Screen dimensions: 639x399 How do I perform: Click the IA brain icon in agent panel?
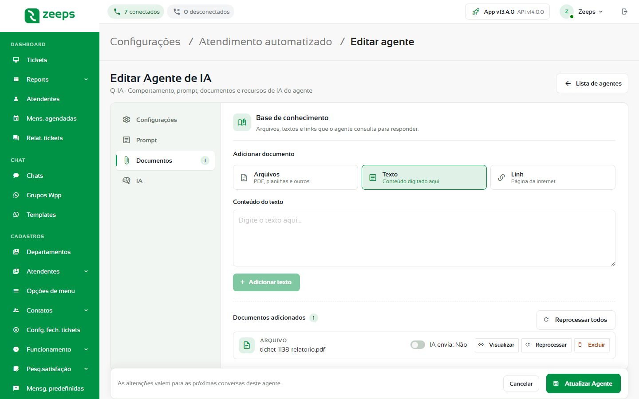[x=126, y=181]
